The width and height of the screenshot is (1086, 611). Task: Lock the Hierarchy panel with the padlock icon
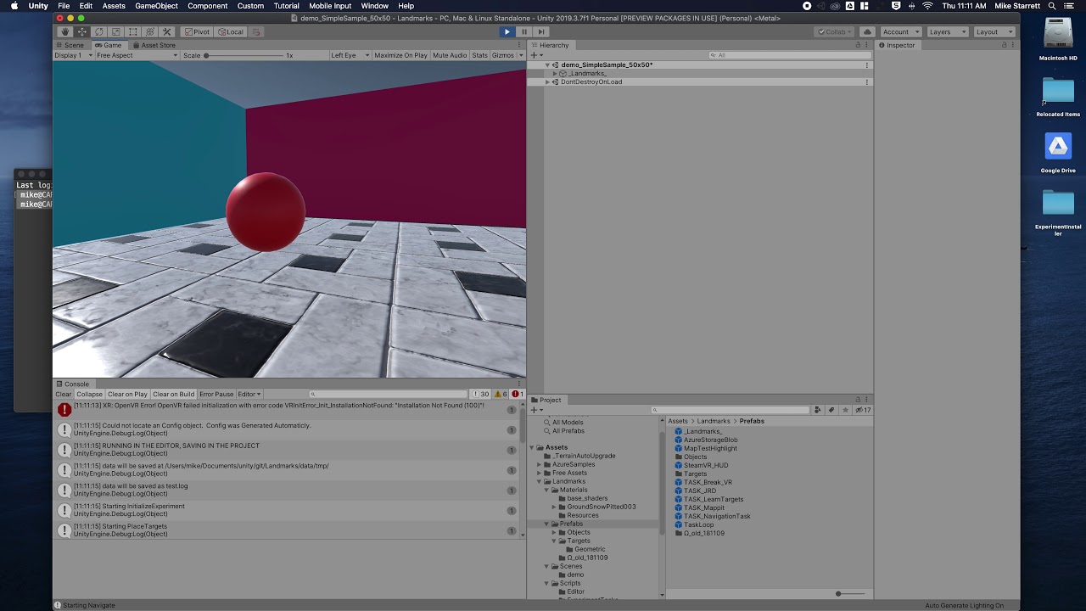(858, 45)
